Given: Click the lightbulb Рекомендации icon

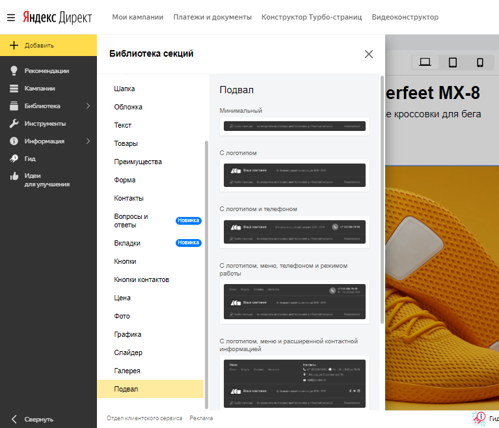Looking at the screenshot, I should 14,71.
